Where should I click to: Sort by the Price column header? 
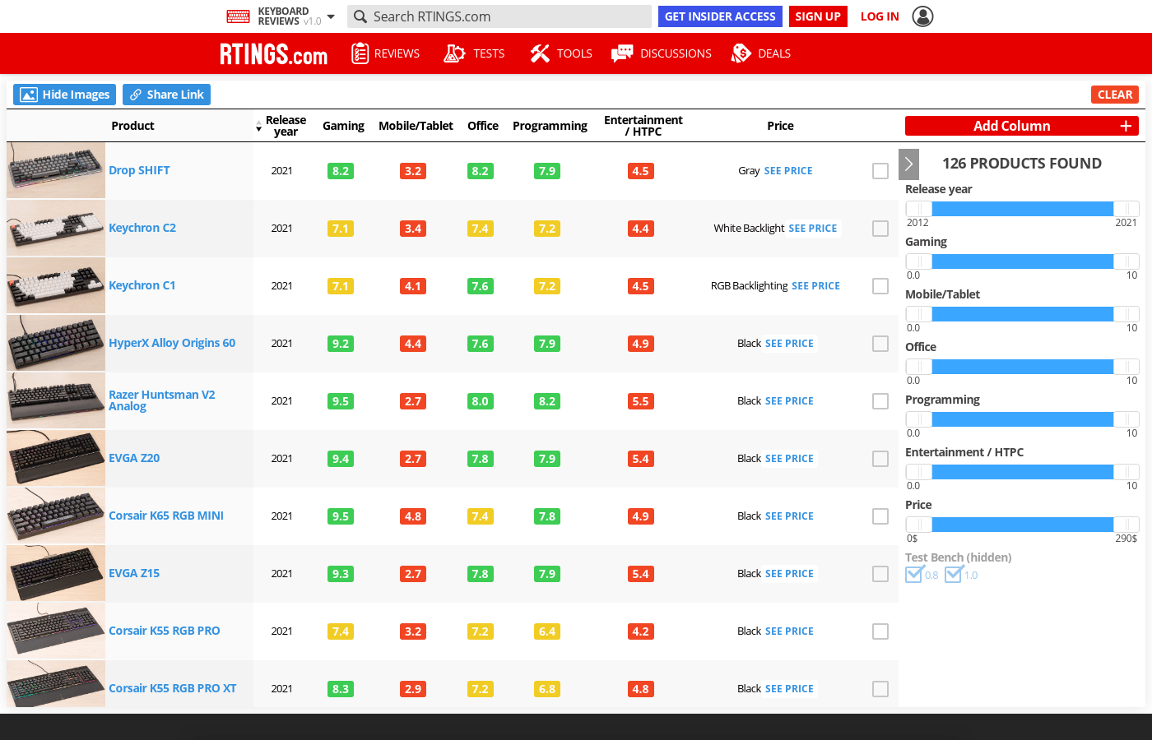[780, 126]
